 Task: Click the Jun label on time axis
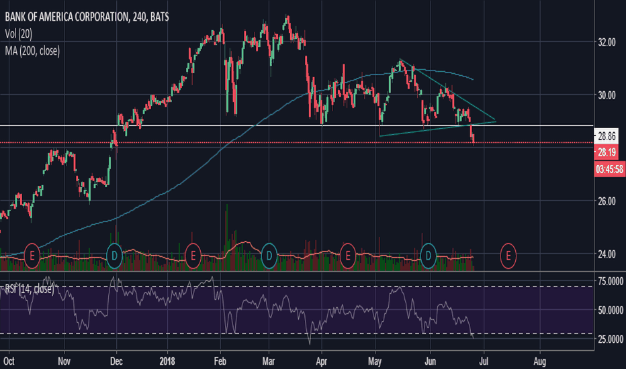(431, 362)
